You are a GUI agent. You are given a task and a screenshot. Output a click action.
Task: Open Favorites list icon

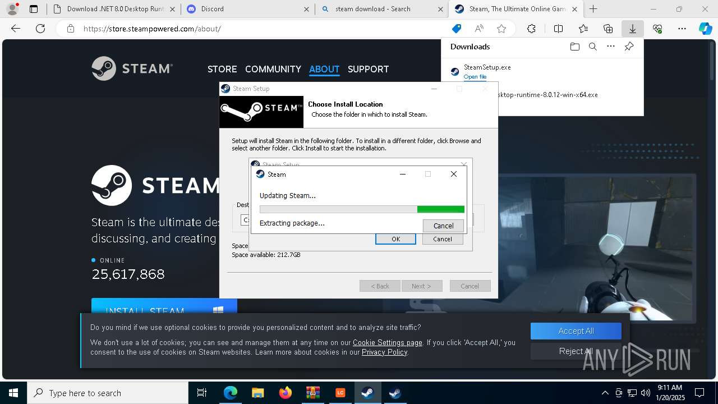coord(583,29)
